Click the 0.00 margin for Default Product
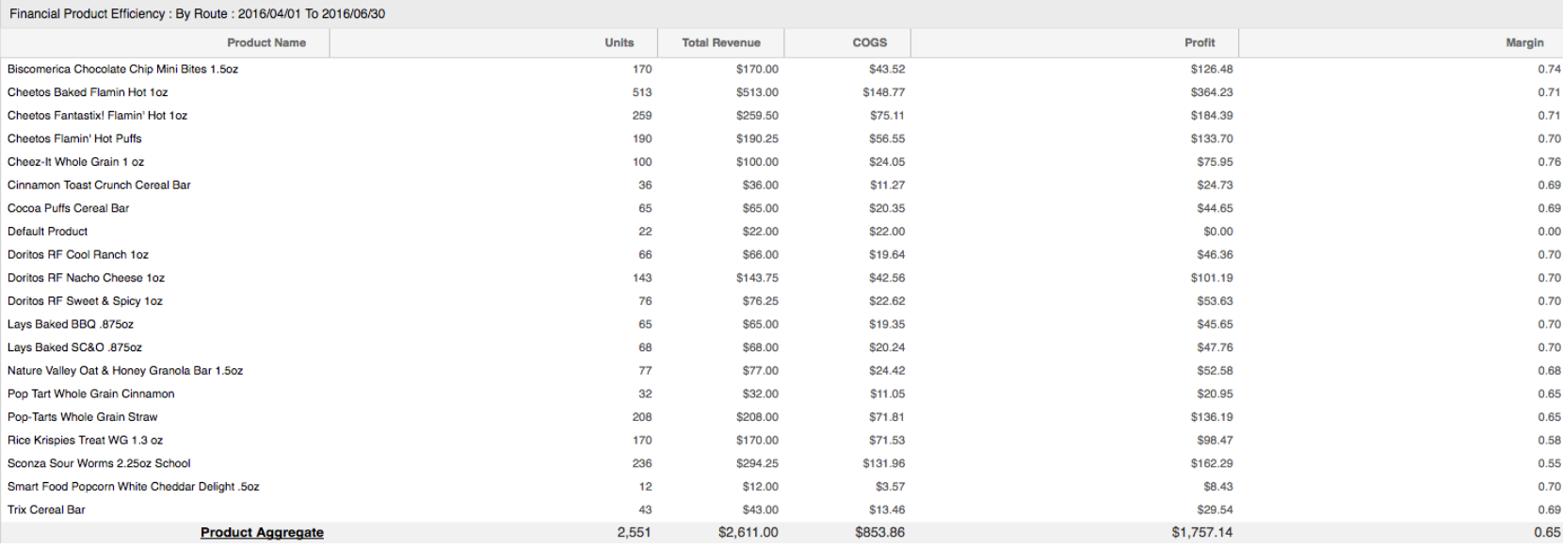The image size is (1563, 548). [1549, 231]
